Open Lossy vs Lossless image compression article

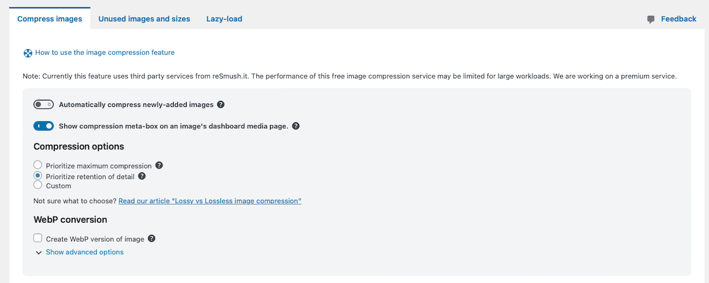(210, 201)
